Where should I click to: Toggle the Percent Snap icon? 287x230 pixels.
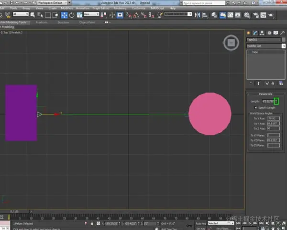coord(143,15)
